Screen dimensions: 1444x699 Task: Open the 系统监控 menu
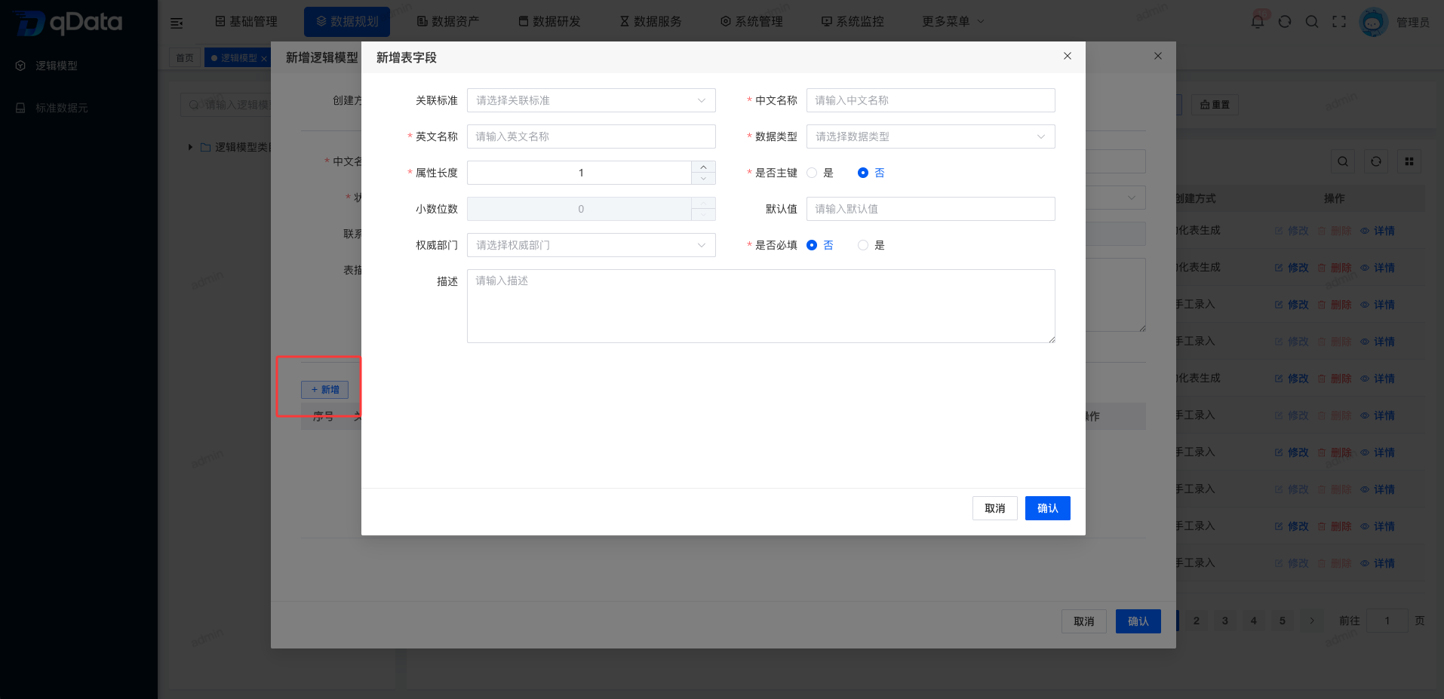coord(853,21)
